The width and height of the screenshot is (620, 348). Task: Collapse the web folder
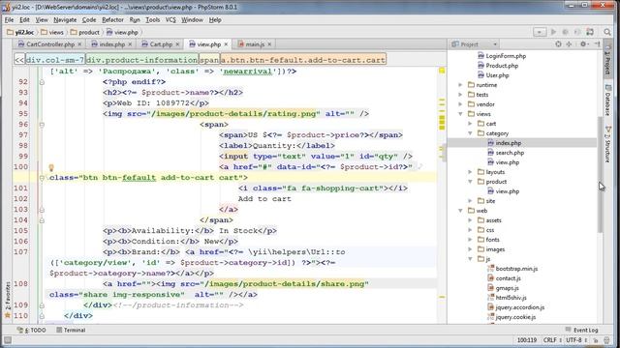point(460,211)
